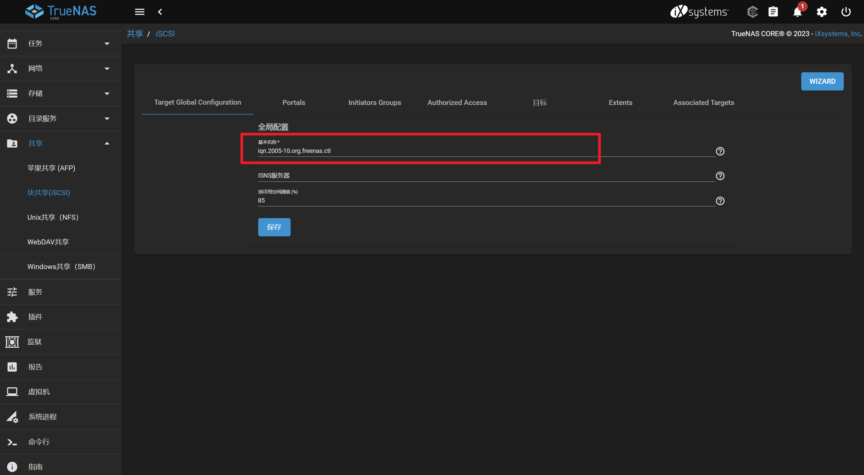
Task: Switch to the Portals tab
Action: 294,103
